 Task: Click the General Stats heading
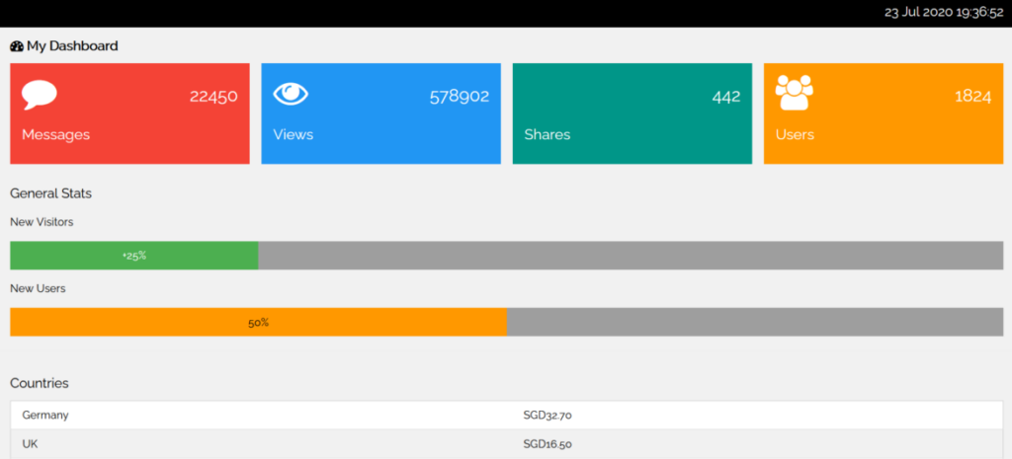(x=51, y=193)
